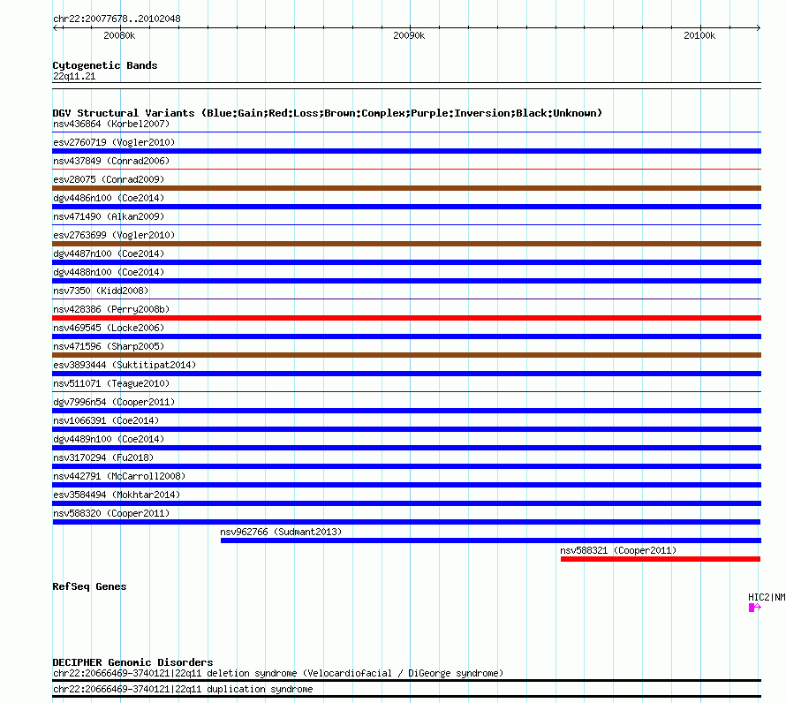Open the nsv469545 (Locke2006) variant label

tap(109, 328)
